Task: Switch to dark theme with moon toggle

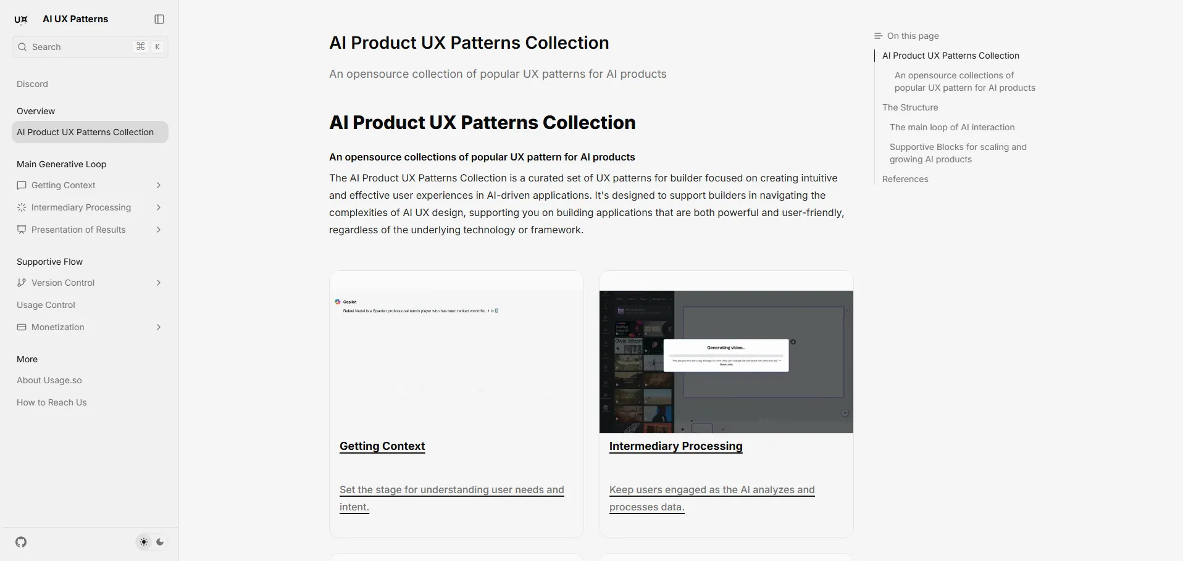Action: click(x=160, y=542)
